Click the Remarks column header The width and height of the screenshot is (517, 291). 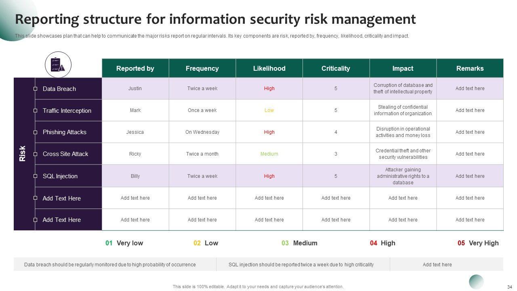click(x=470, y=68)
